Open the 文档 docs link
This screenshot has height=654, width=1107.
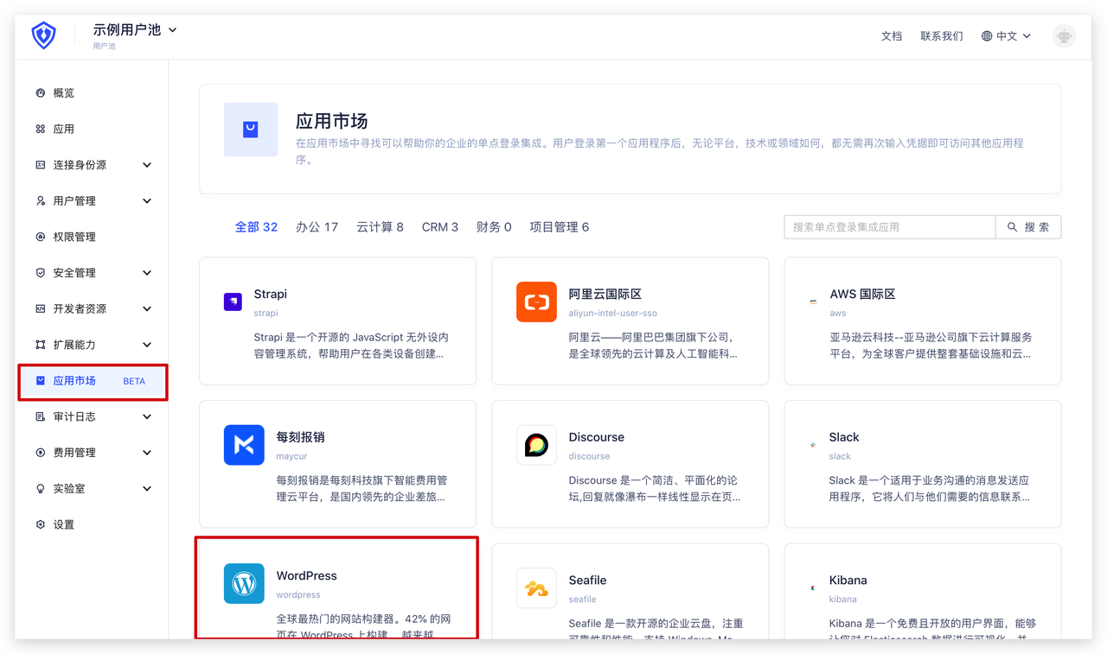(x=892, y=36)
